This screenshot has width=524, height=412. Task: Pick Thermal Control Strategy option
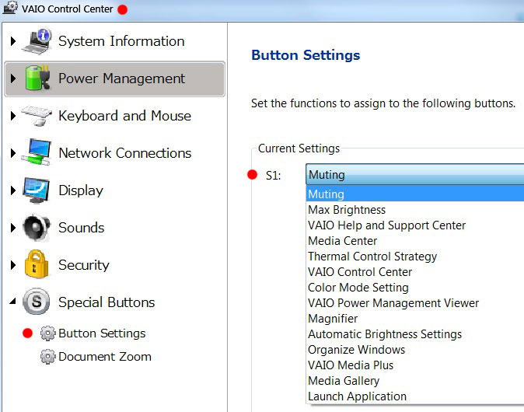tap(372, 257)
